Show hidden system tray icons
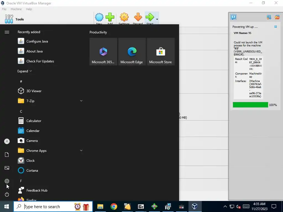 click(225, 206)
